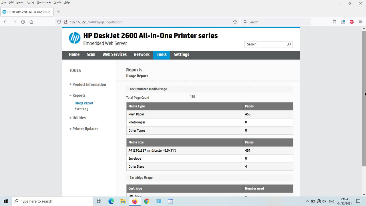Image resolution: width=366 pixels, height=206 pixels.
Task: Switch to the Scan tab
Action: [91, 54]
